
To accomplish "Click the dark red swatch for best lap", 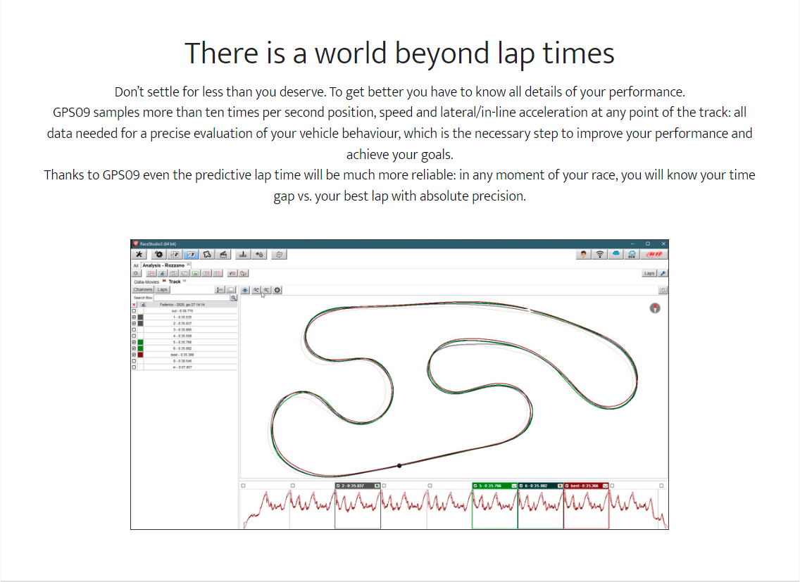I will pos(140,355).
